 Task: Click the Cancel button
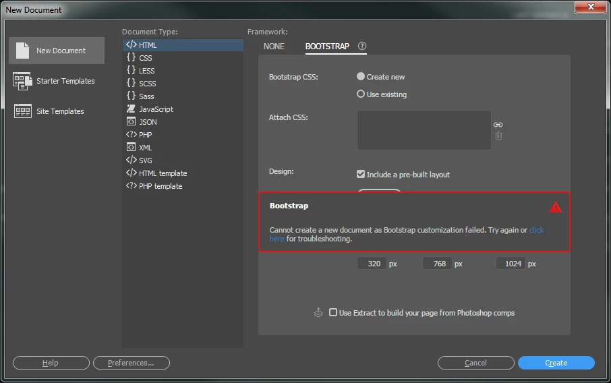click(x=476, y=363)
